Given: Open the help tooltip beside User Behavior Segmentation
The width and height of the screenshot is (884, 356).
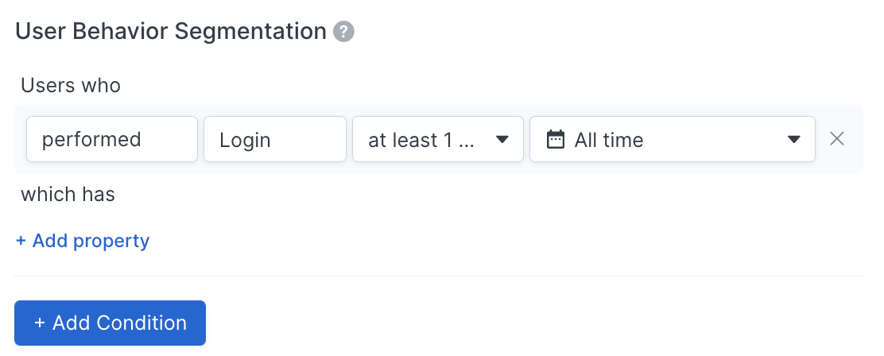Looking at the screenshot, I should click(x=343, y=32).
